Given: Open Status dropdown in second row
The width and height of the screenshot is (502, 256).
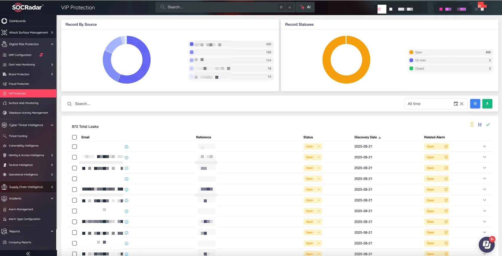Looking at the screenshot, I should pos(313,157).
